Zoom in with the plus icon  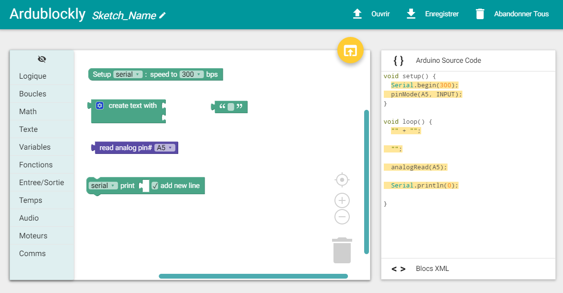coord(342,200)
